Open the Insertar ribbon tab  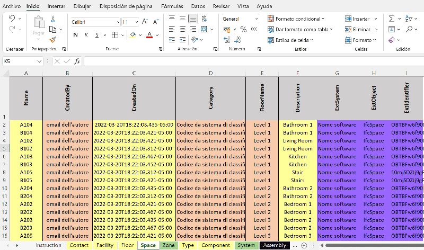[56, 6]
